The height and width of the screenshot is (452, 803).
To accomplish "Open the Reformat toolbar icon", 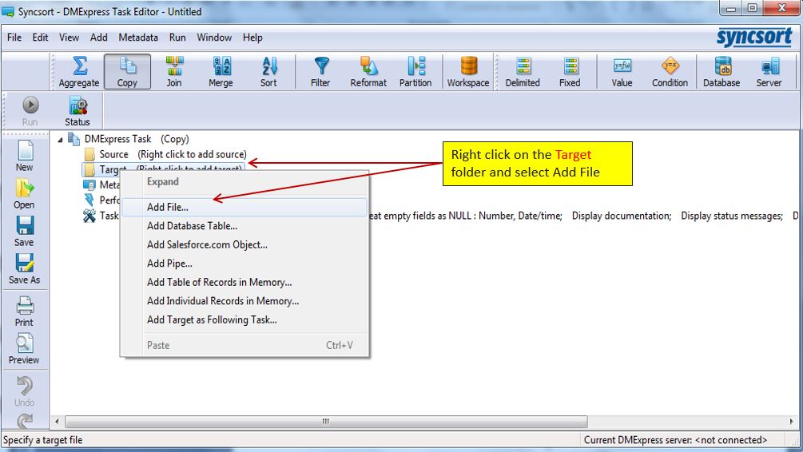I will [x=368, y=72].
